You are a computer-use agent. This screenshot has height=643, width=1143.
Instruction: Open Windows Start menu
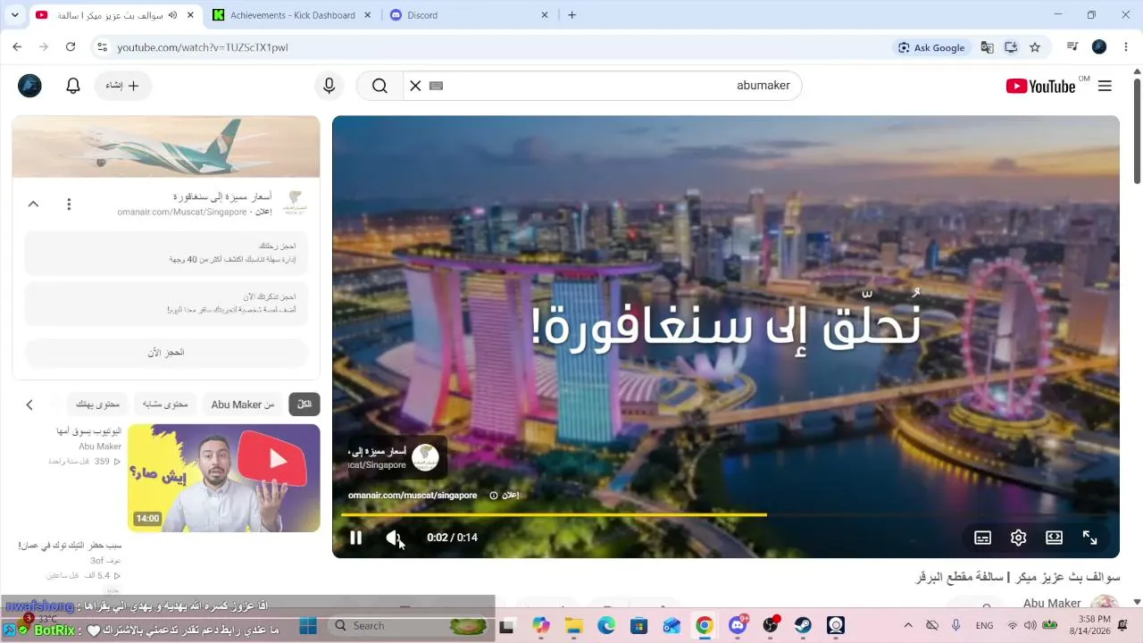pos(308,626)
